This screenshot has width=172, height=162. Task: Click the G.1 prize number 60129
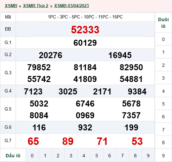85,43
